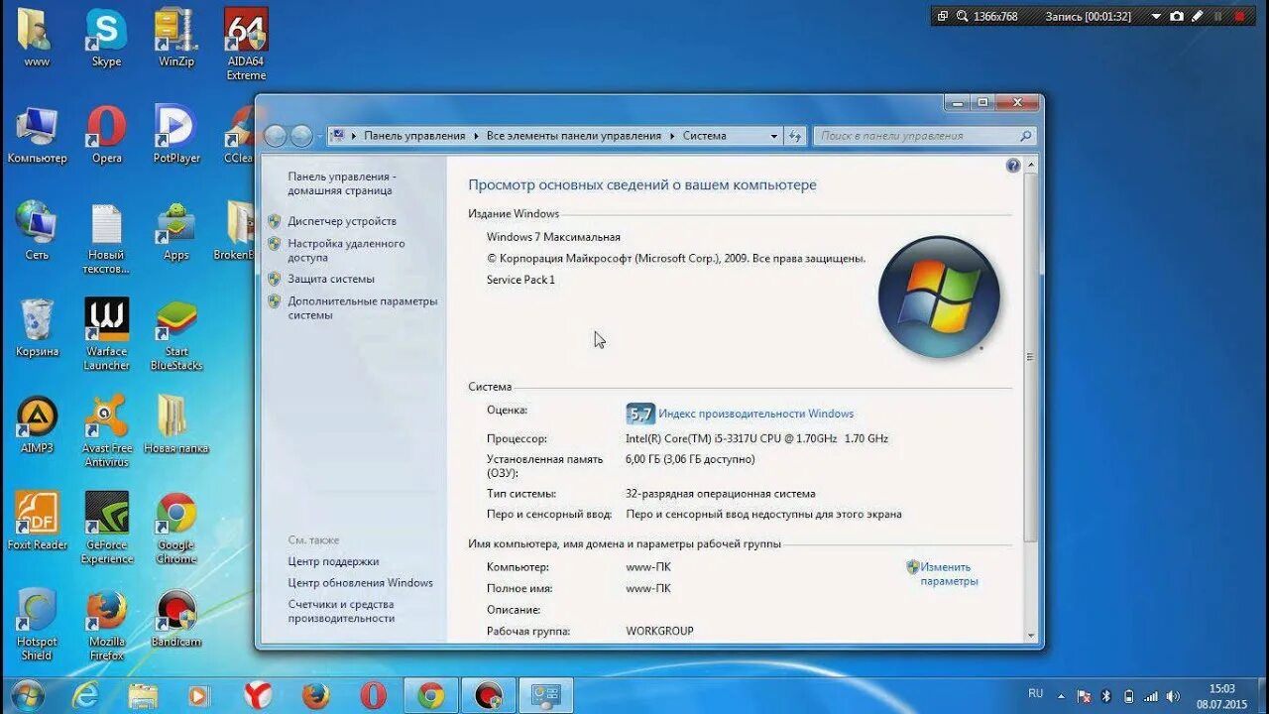Click the Bandicam magnifier resolution icon

[x=962, y=16]
